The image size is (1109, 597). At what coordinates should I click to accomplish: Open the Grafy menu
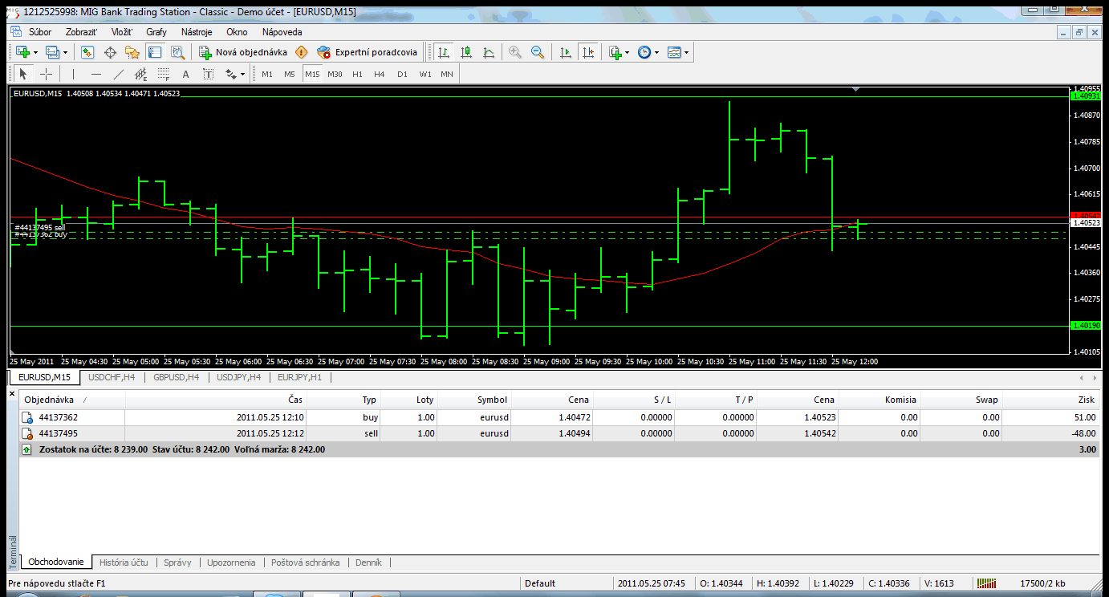[156, 32]
